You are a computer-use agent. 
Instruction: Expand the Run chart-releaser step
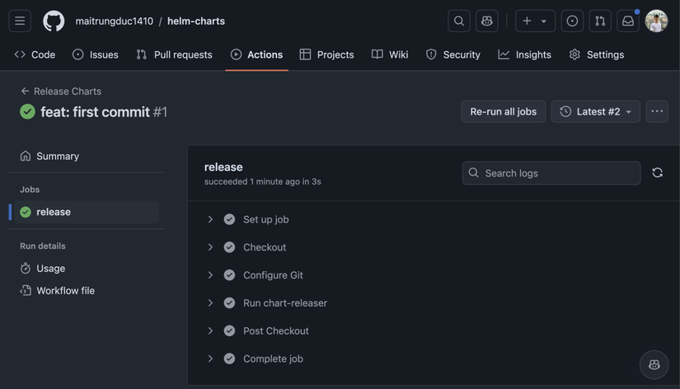[210, 302]
